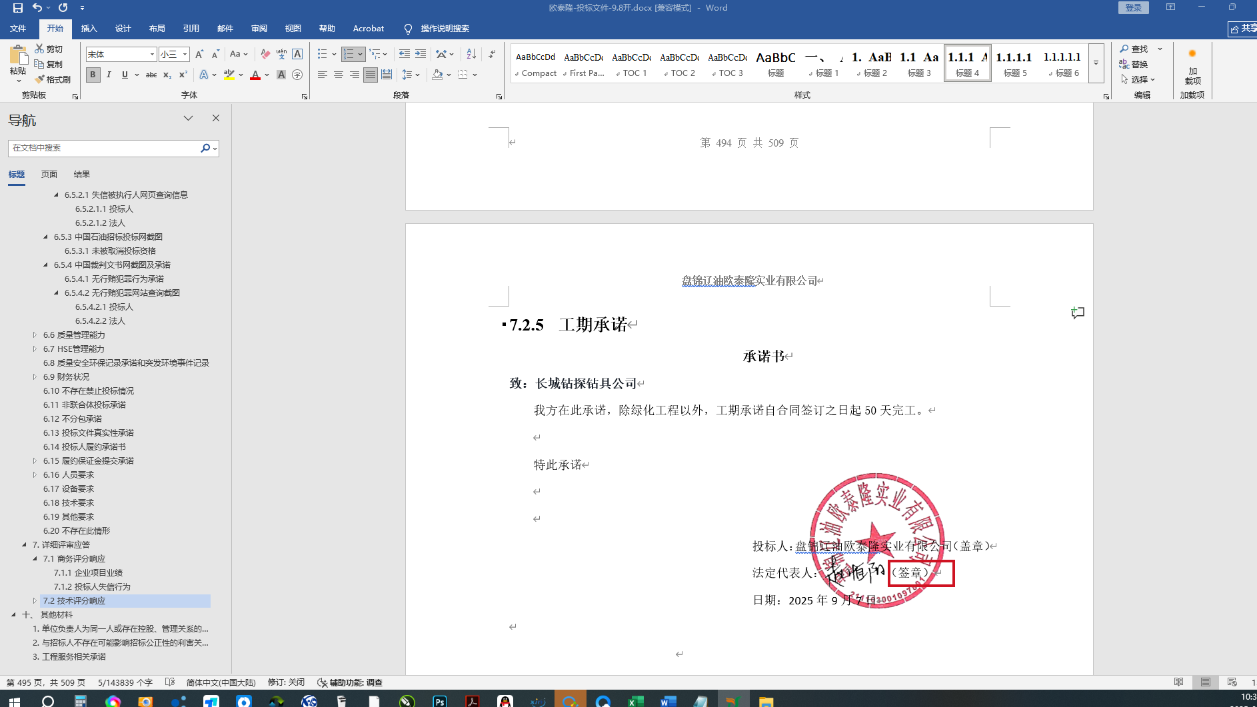The image size is (1257, 707).
Task: Toggle bold formatting
Action: 93,75
